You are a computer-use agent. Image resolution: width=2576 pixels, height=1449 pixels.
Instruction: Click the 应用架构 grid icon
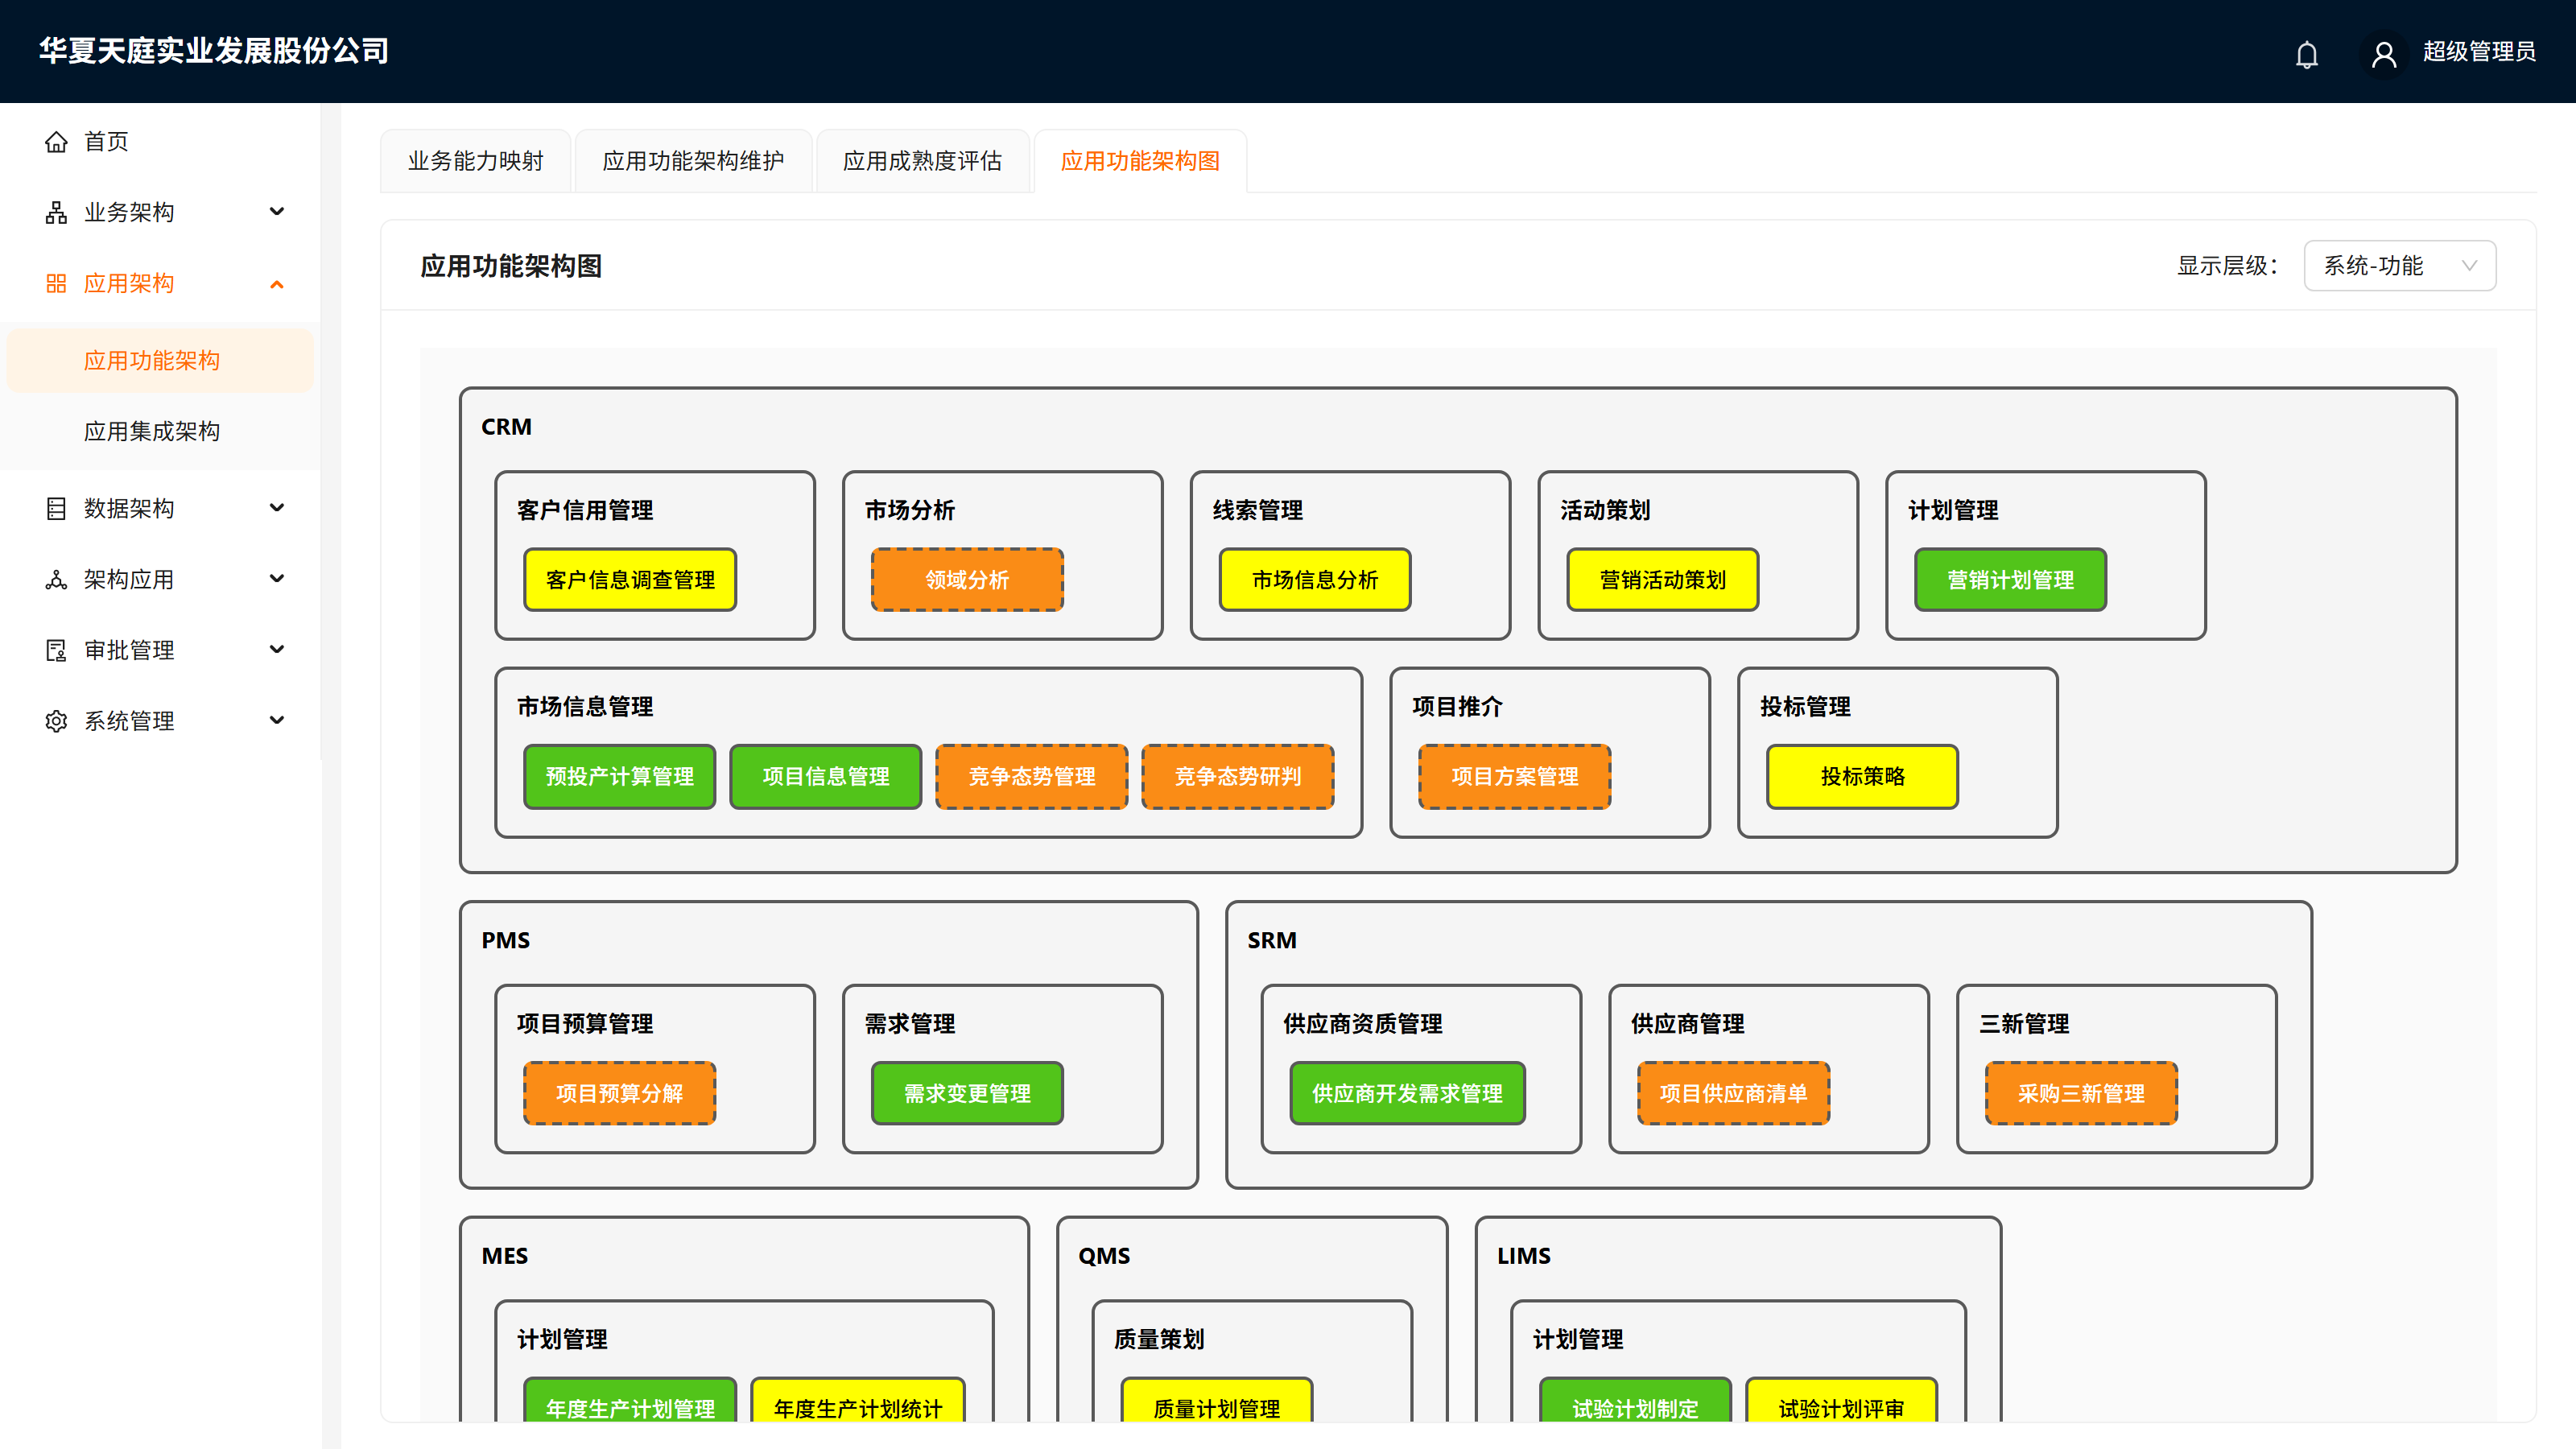coord(56,284)
